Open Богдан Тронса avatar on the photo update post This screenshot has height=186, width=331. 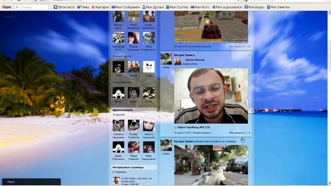166,145
